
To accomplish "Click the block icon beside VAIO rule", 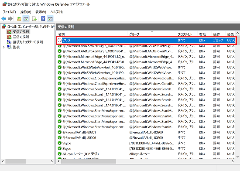I will (x=59, y=40).
